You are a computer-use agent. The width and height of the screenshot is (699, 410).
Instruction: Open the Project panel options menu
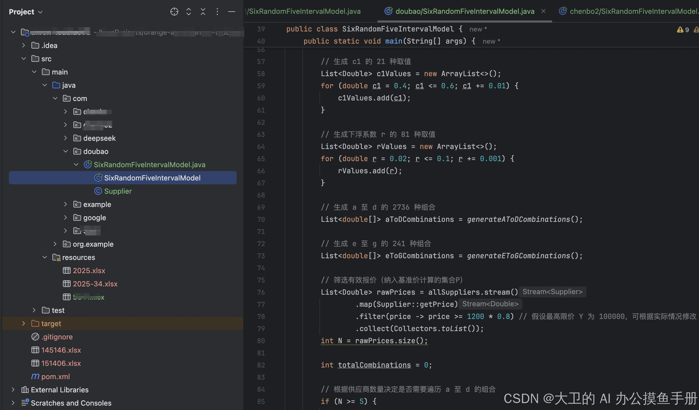(217, 12)
